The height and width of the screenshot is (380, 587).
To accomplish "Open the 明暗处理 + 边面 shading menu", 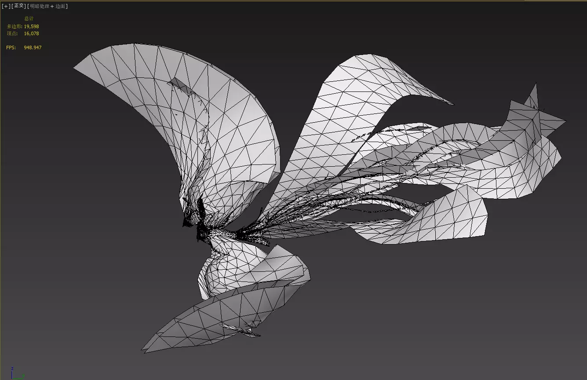I will pos(48,6).
